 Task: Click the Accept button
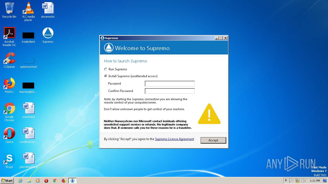(x=213, y=140)
